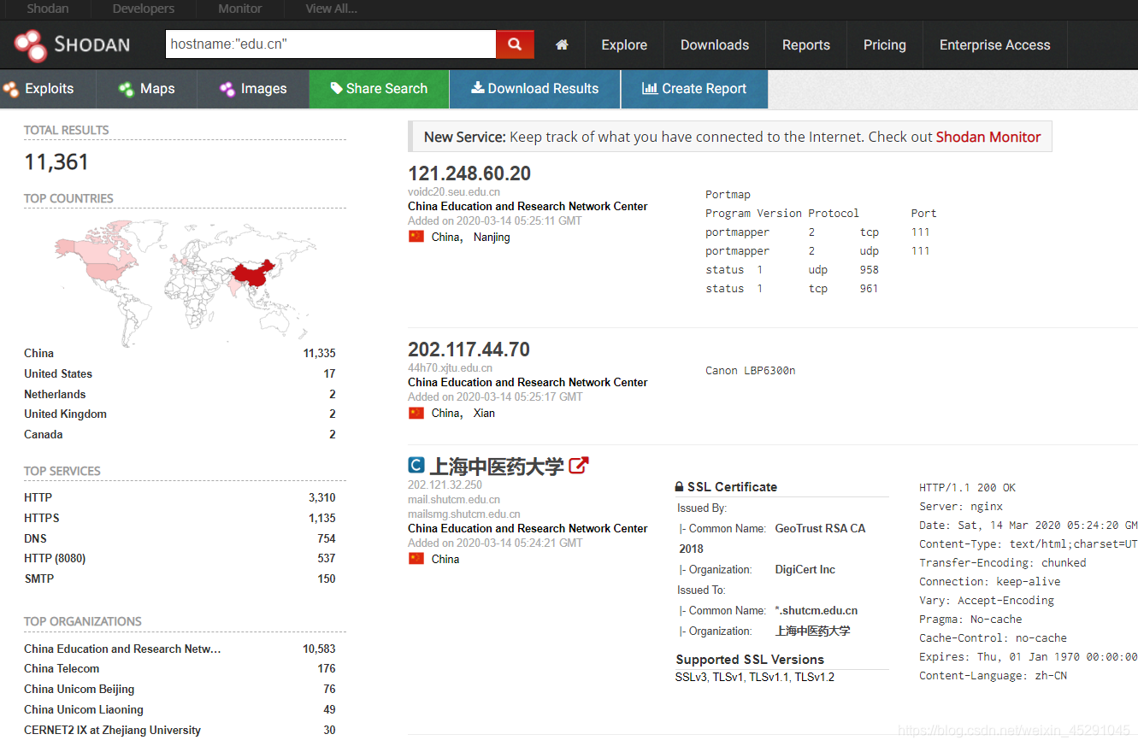Filter by China Education and Research Netw... organization
Image resolution: width=1138 pixels, height=746 pixels.
coord(122,649)
